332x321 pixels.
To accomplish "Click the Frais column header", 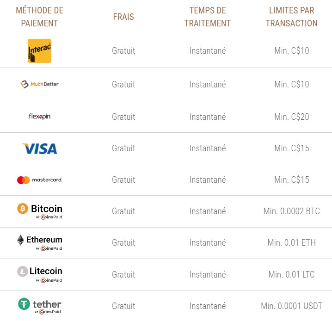I will 123,17.
